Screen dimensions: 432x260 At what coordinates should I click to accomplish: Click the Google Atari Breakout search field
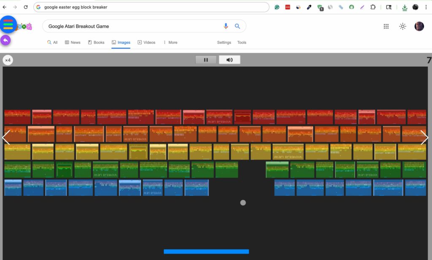coord(131,26)
